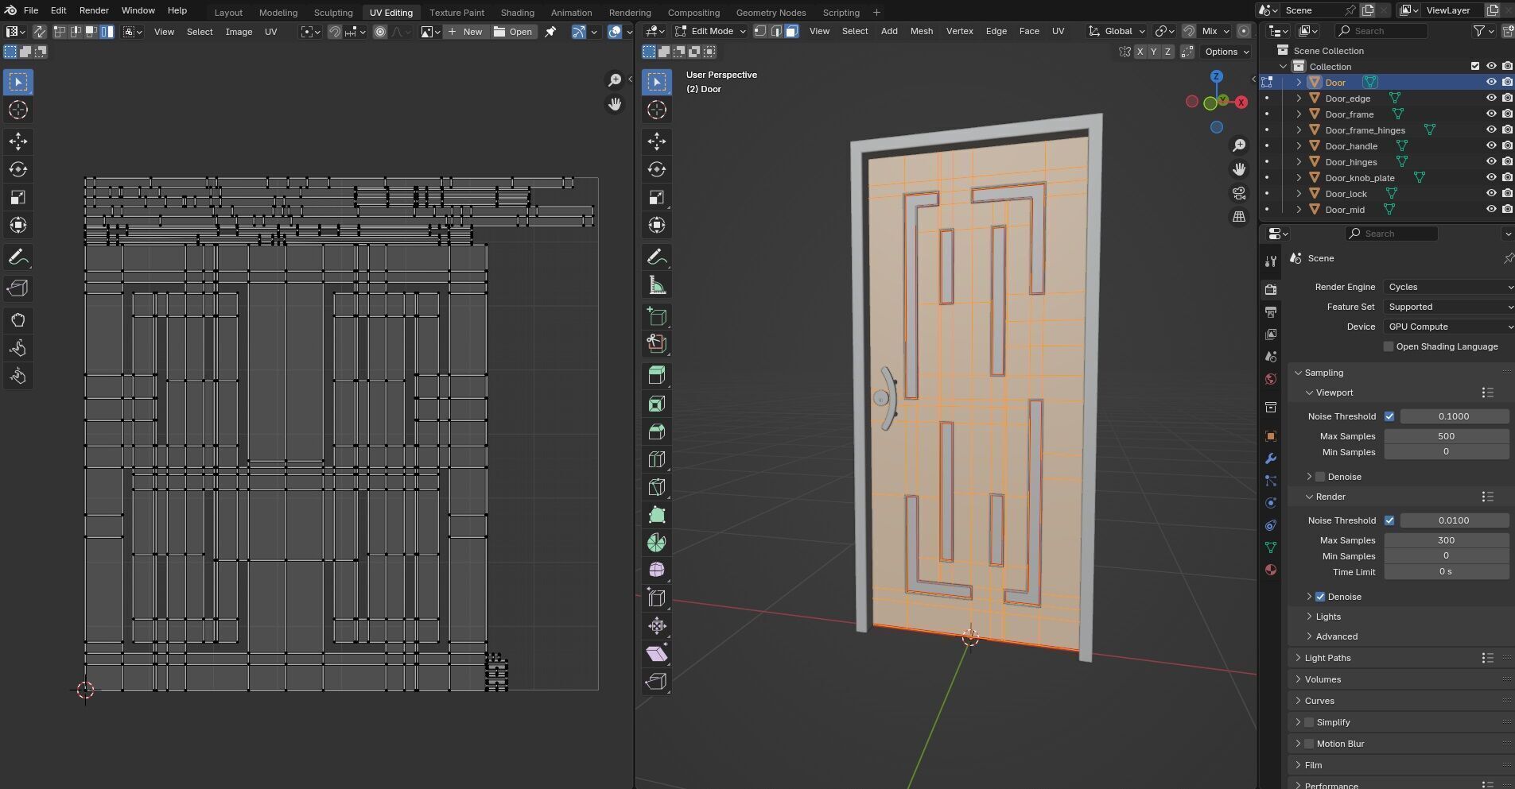The height and width of the screenshot is (789, 1515).
Task: Enable Open Shading Language checkbox
Action: pyautogui.click(x=1389, y=346)
